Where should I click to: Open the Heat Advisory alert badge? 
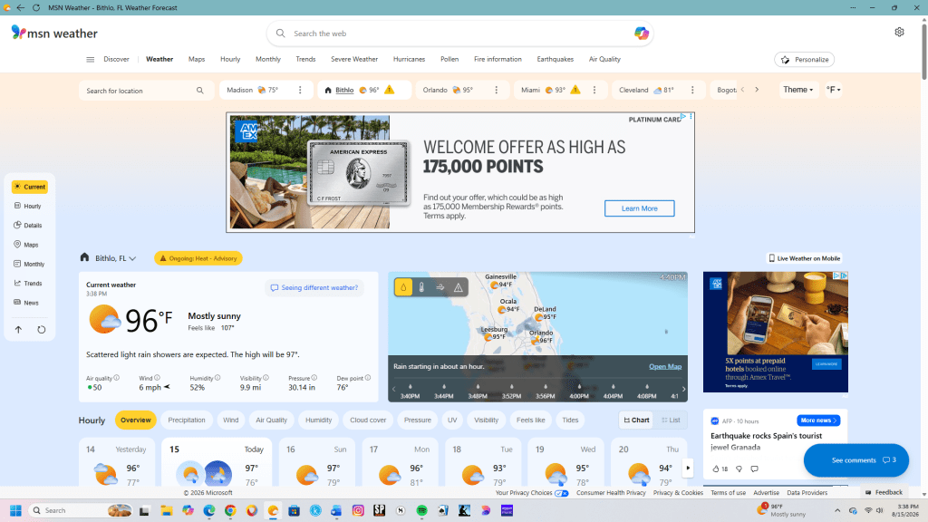[198, 258]
